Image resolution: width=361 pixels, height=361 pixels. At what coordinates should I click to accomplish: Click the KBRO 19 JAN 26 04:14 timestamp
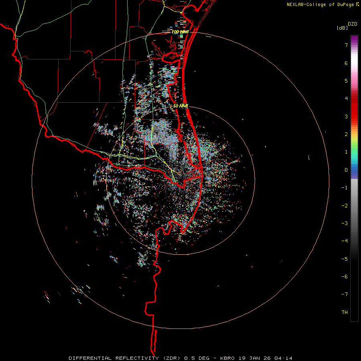[256, 358]
